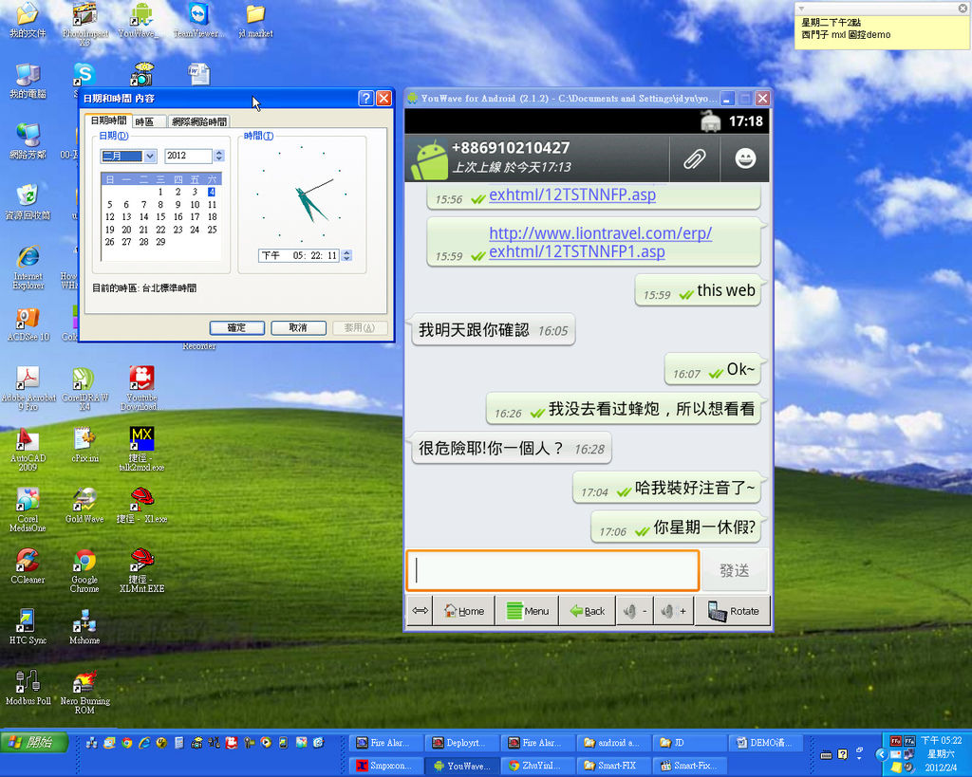This screenshot has width=972, height=777.
Task: Switch to YouWave taskbar button
Action: (462, 766)
